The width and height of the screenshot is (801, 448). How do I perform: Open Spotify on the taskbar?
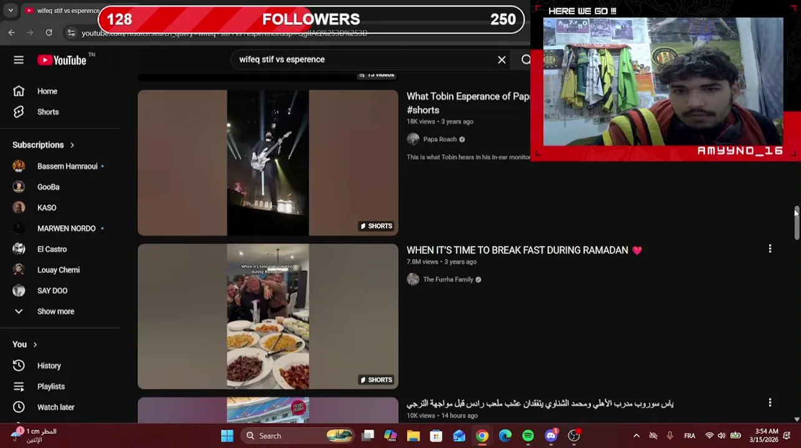coord(528,436)
